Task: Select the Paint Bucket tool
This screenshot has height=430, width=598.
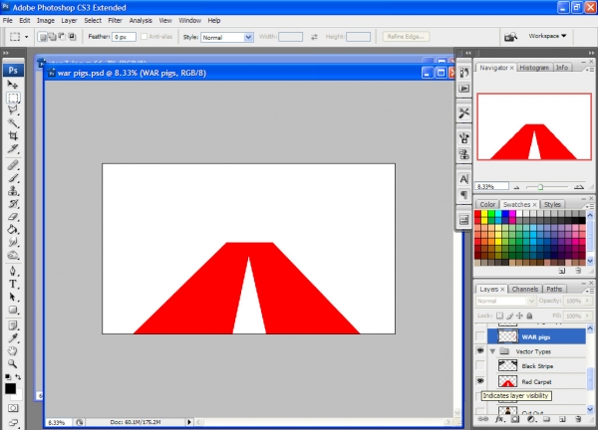Action: pos(13,229)
